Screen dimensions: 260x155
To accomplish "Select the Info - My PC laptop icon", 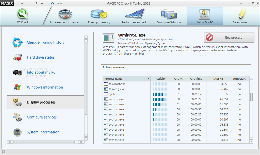I will pyautogui.click(x=204, y=14).
